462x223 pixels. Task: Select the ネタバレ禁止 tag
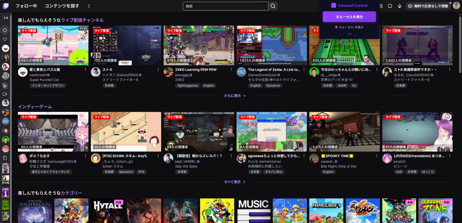coord(274,172)
